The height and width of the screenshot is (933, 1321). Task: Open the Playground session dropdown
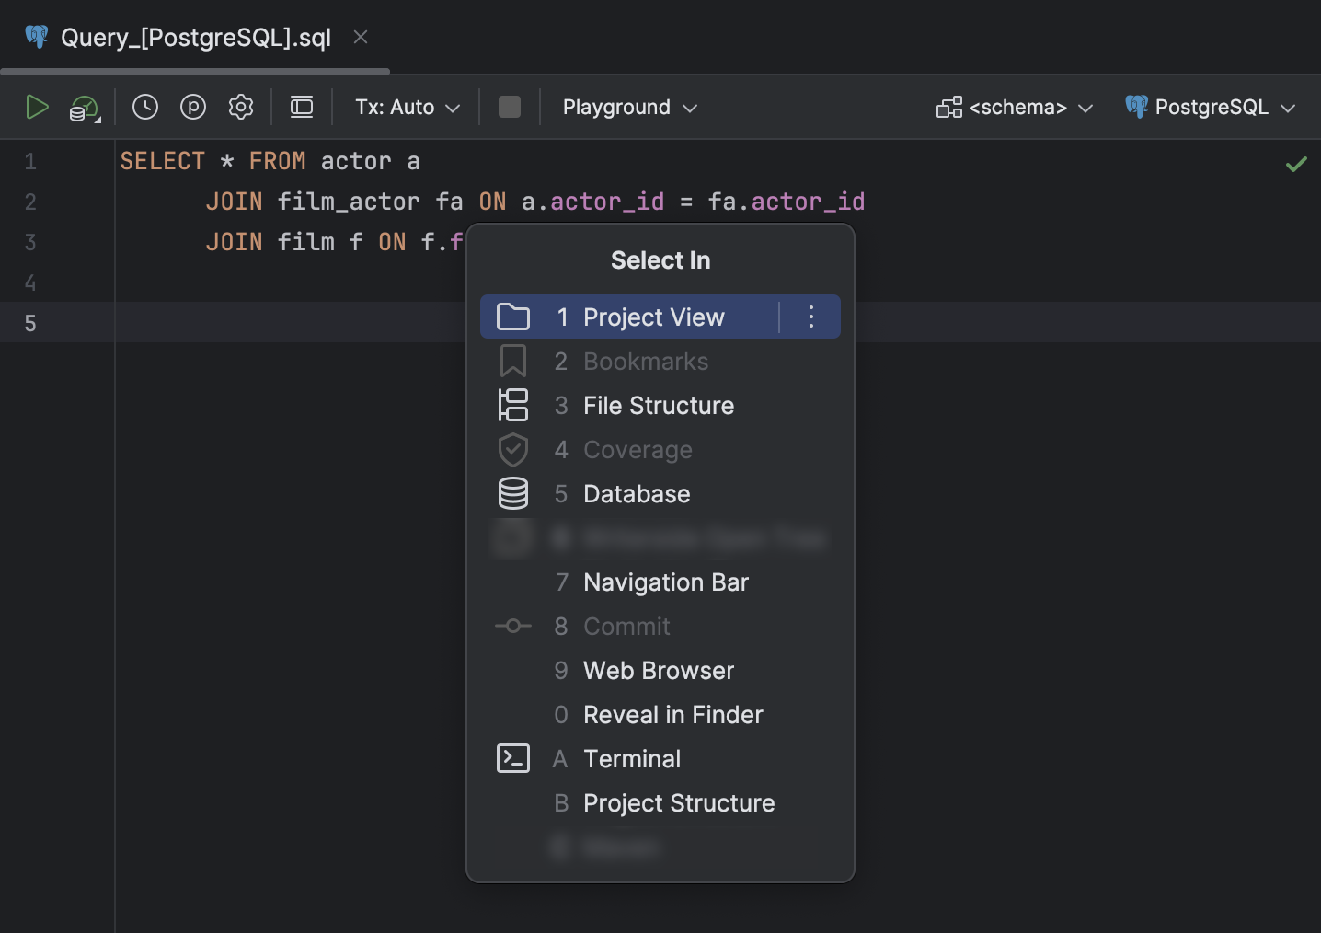click(628, 107)
